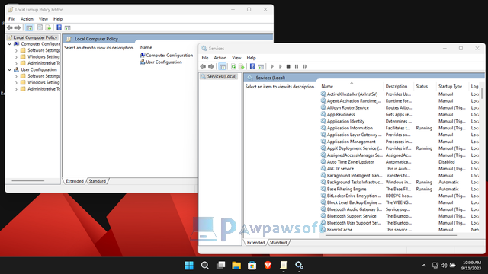Sort services by Status column header
The width and height of the screenshot is (488, 274).
click(x=425, y=86)
